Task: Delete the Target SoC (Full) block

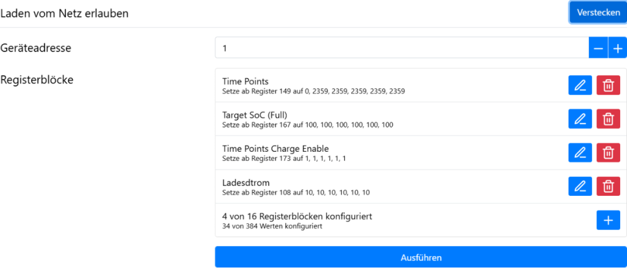Action: coord(608,119)
